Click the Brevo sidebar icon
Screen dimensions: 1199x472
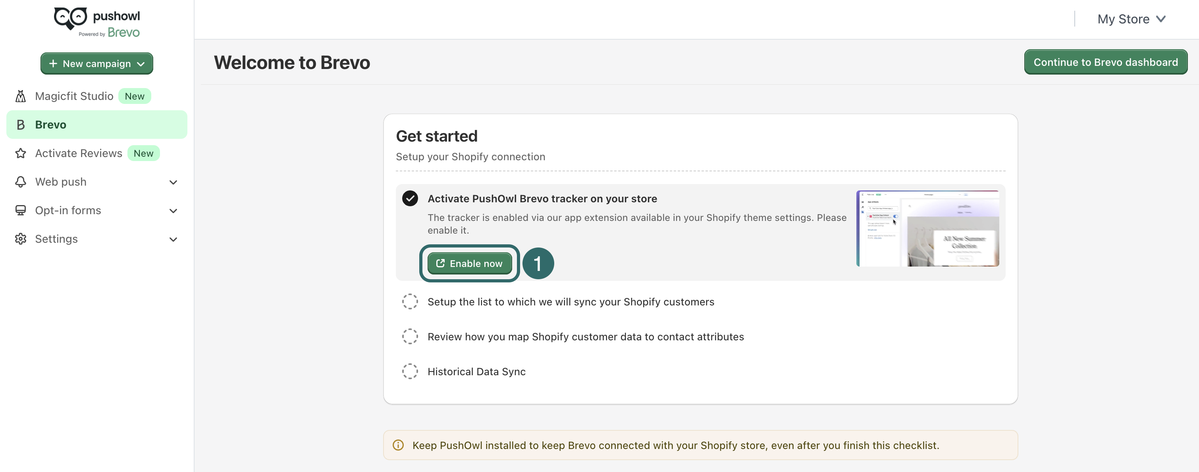21,124
